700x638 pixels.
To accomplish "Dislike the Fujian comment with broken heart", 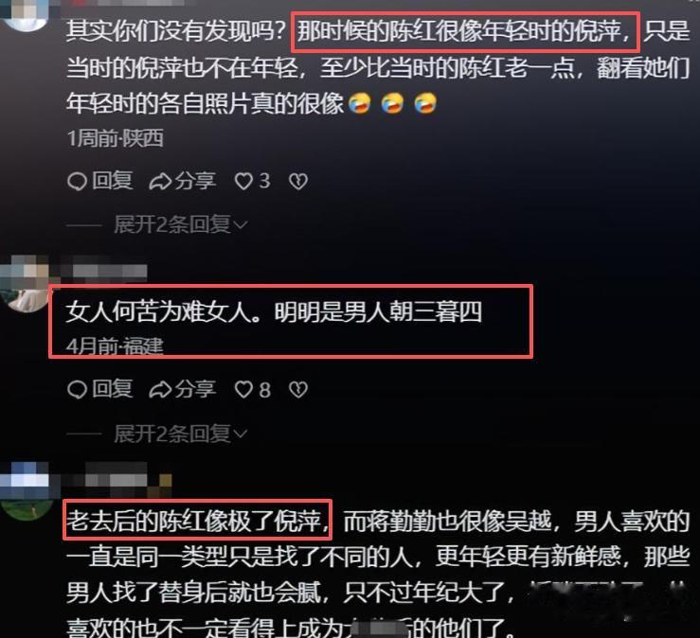I will pyautogui.click(x=298, y=389).
